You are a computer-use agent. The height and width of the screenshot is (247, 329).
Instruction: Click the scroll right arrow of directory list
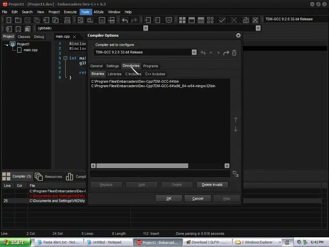pyautogui.click(x=227, y=166)
